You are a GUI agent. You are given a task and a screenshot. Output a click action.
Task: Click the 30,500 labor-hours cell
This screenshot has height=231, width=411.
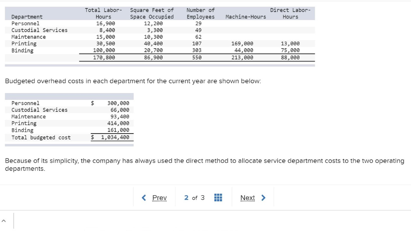click(106, 44)
